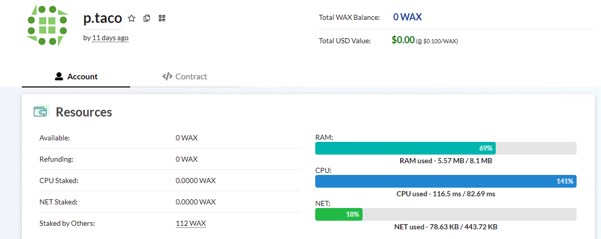Click the CPU usage bar at 141%
Screen dimensions: 601x239
click(x=446, y=181)
